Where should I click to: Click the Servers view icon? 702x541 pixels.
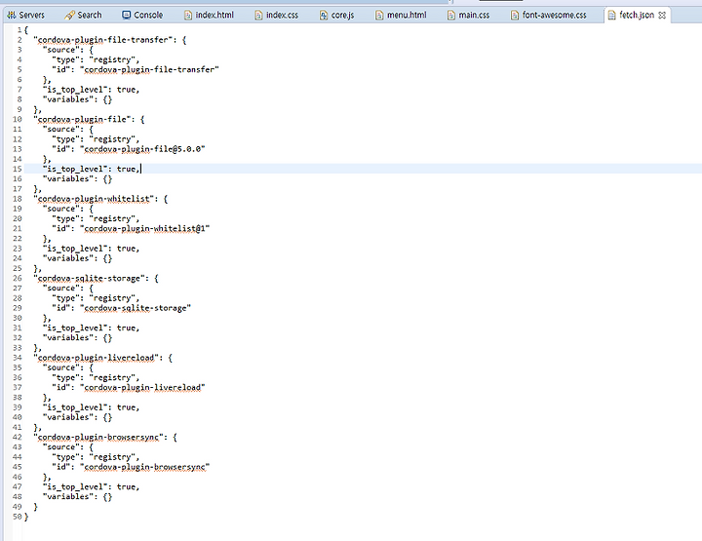tap(12, 16)
